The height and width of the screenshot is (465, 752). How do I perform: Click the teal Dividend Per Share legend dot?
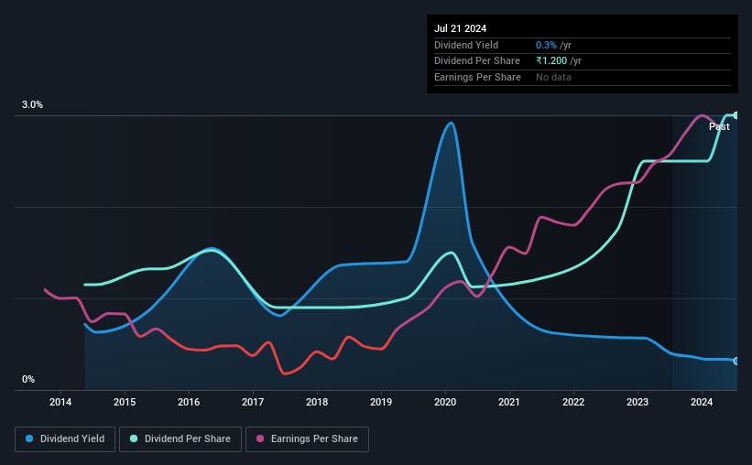134,438
